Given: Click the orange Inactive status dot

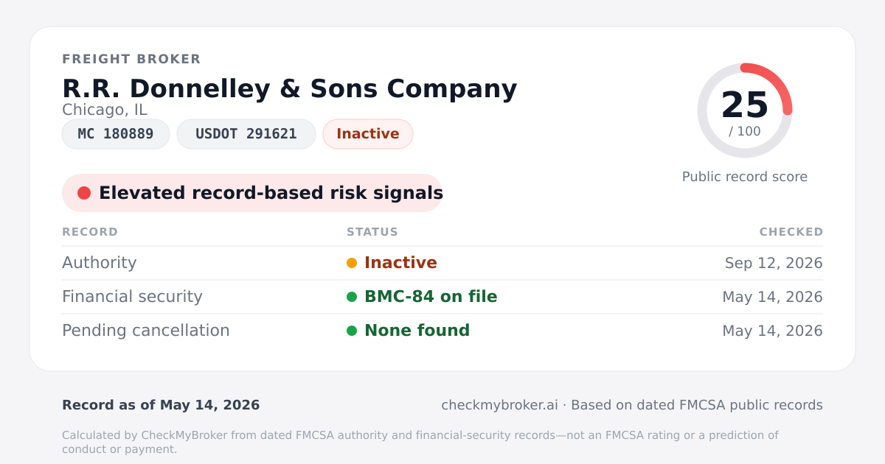Looking at the screenshot, I should tap(352, 263).
